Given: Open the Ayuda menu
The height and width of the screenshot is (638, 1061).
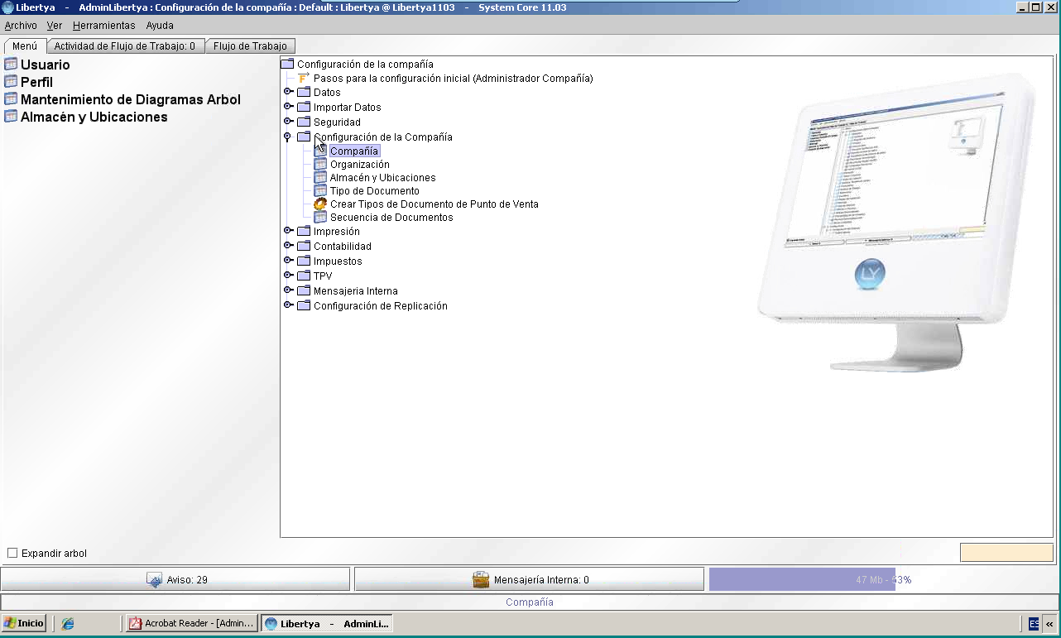Looking at the screenshot, I should [160, 26].
